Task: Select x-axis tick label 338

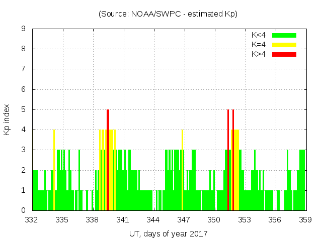Action: pyautogui.click(x=92, y=219)
